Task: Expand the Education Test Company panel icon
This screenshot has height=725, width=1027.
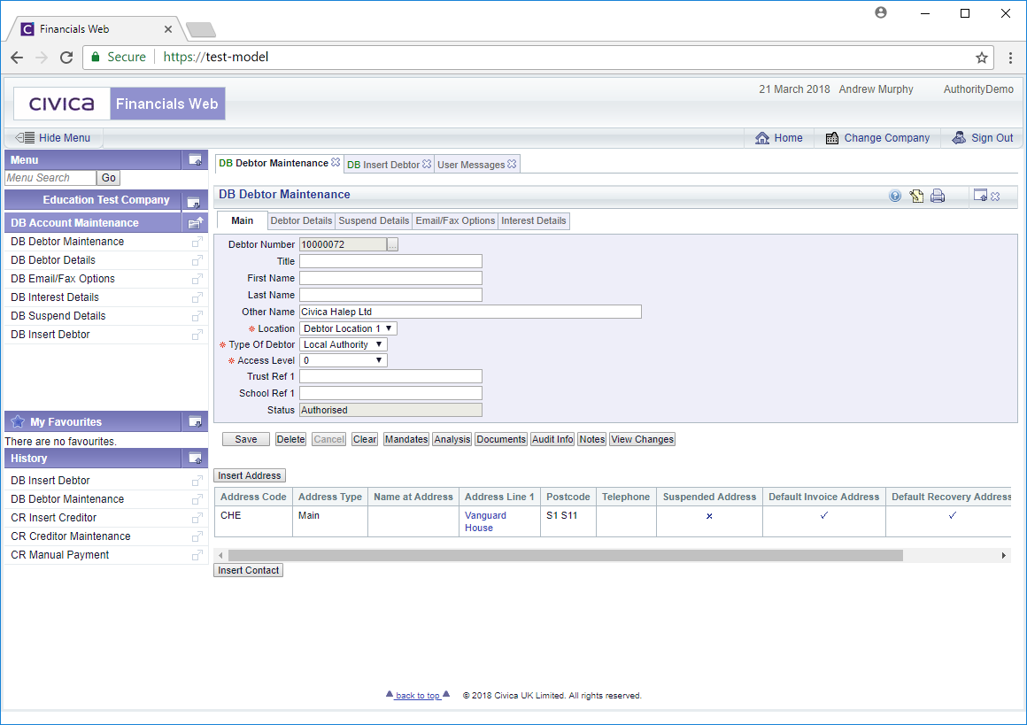Action: [x=193, y=202]
